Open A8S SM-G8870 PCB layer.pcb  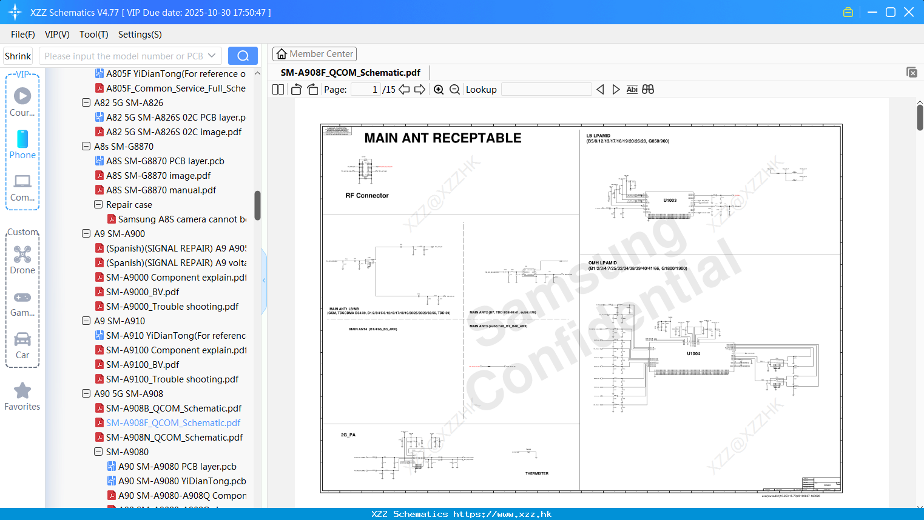point(160,161)
